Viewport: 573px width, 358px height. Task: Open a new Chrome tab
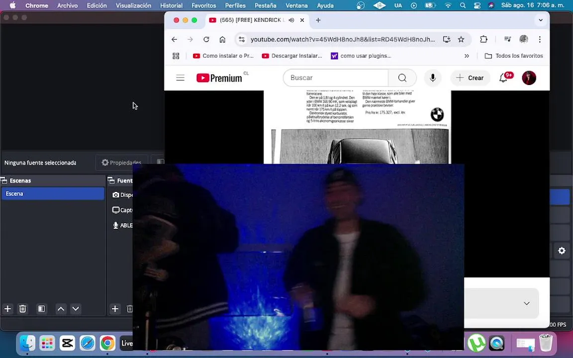318,20
